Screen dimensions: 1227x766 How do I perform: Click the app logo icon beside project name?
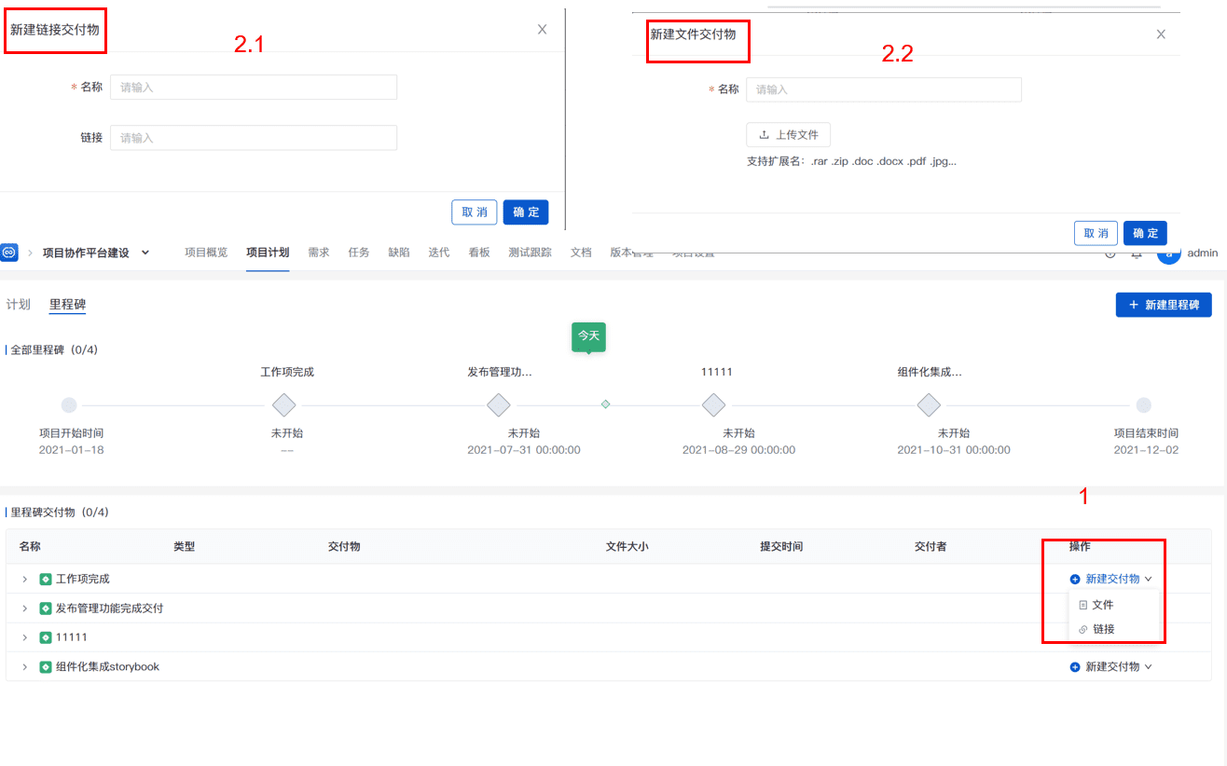tap(9, 253)
